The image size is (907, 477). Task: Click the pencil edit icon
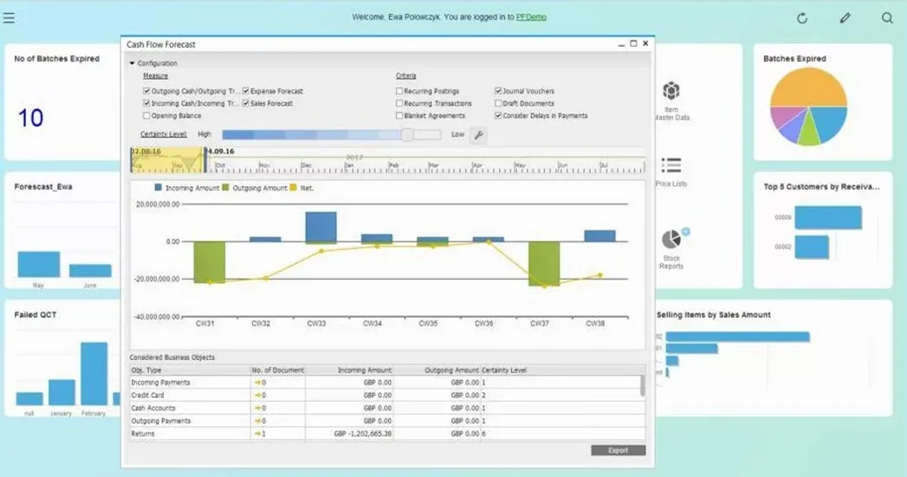845,18
